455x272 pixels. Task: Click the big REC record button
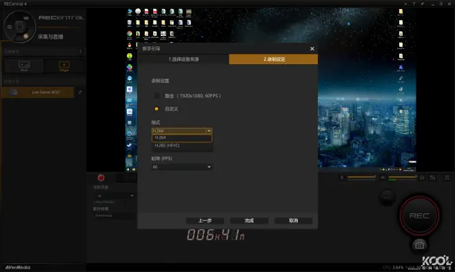419,215
